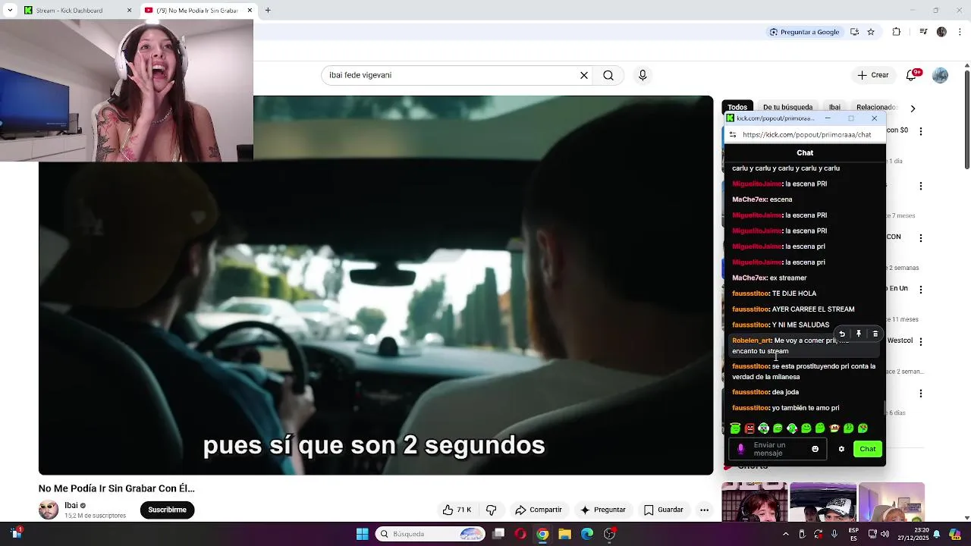971x546 pixels.
Task: Open the emoji picker in Kick chat input
Action: click(815, 449)
